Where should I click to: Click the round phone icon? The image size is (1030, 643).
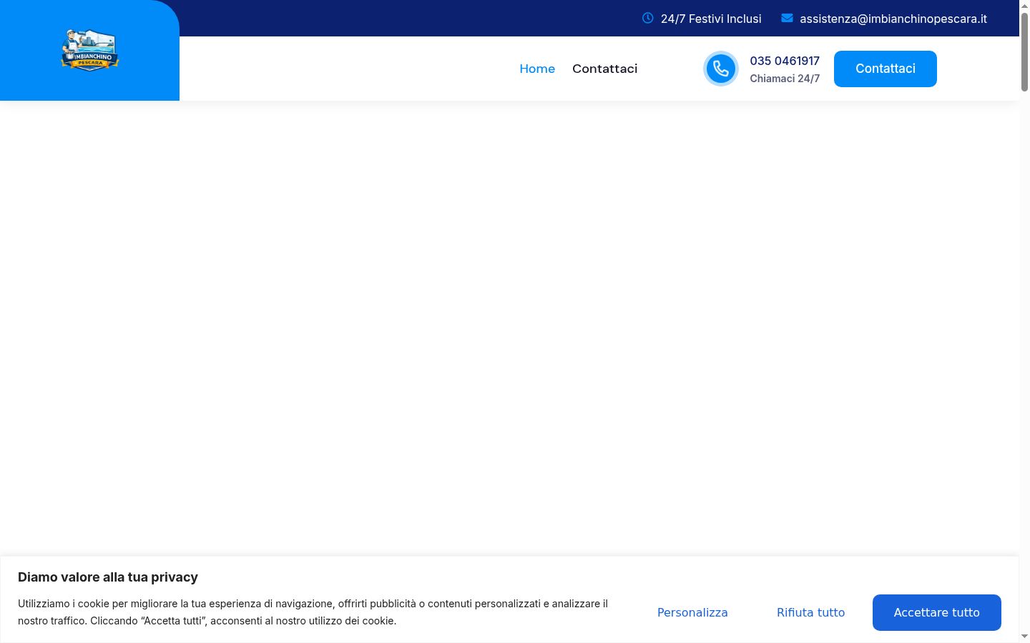click(721, 69)
